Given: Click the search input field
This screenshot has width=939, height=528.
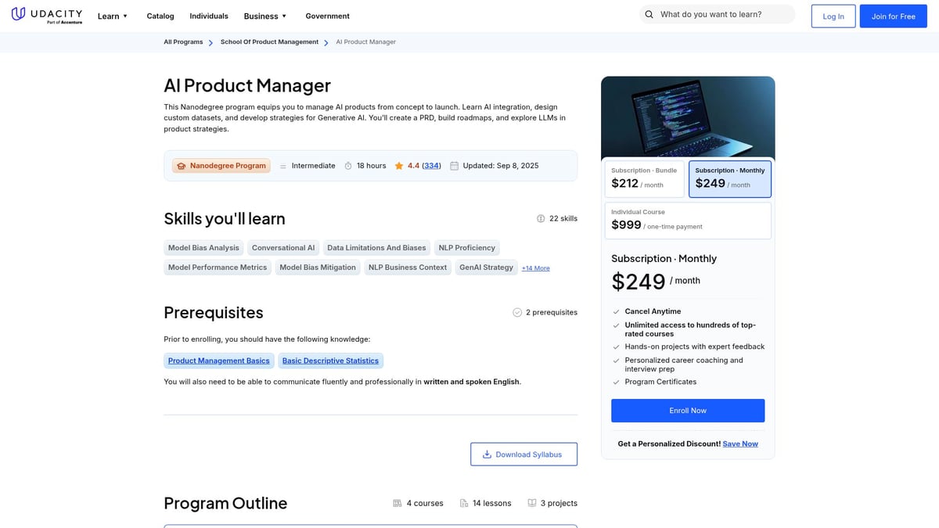Looking at the screenshot, I should coord(717,15).
